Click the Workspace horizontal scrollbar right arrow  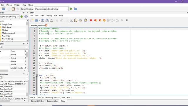coord(25,71)
